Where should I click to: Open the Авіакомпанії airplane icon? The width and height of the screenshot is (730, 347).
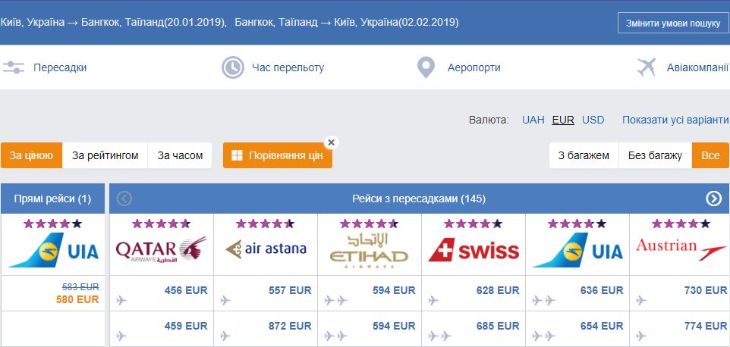[x=647, y=67]
